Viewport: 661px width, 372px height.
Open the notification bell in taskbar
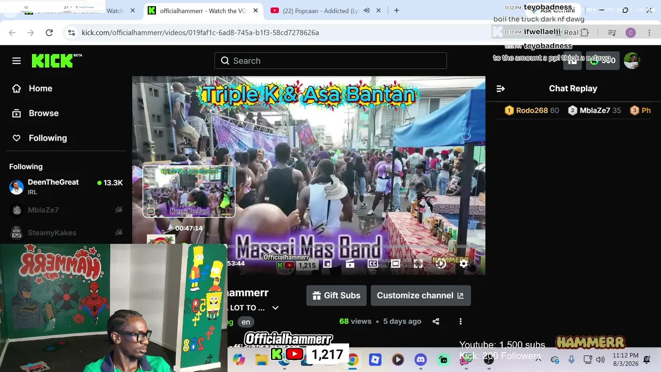click(x=647, y=360)
